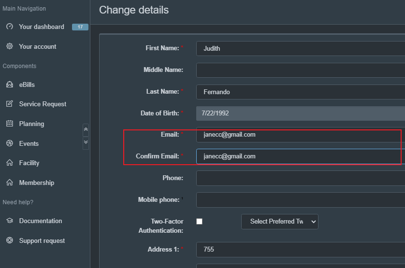Expand sidebar with the down chevron
The image size is (405, 268).
[86, 142]
